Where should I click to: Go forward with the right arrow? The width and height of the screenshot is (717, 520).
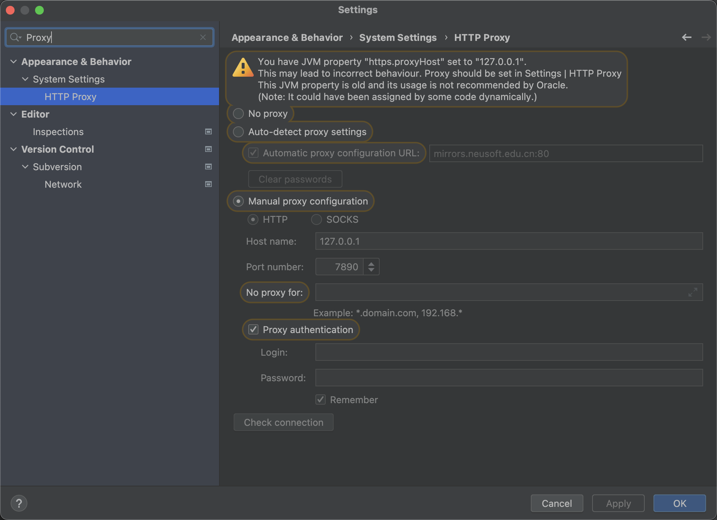pyautogui.click(x=706, y=37)
